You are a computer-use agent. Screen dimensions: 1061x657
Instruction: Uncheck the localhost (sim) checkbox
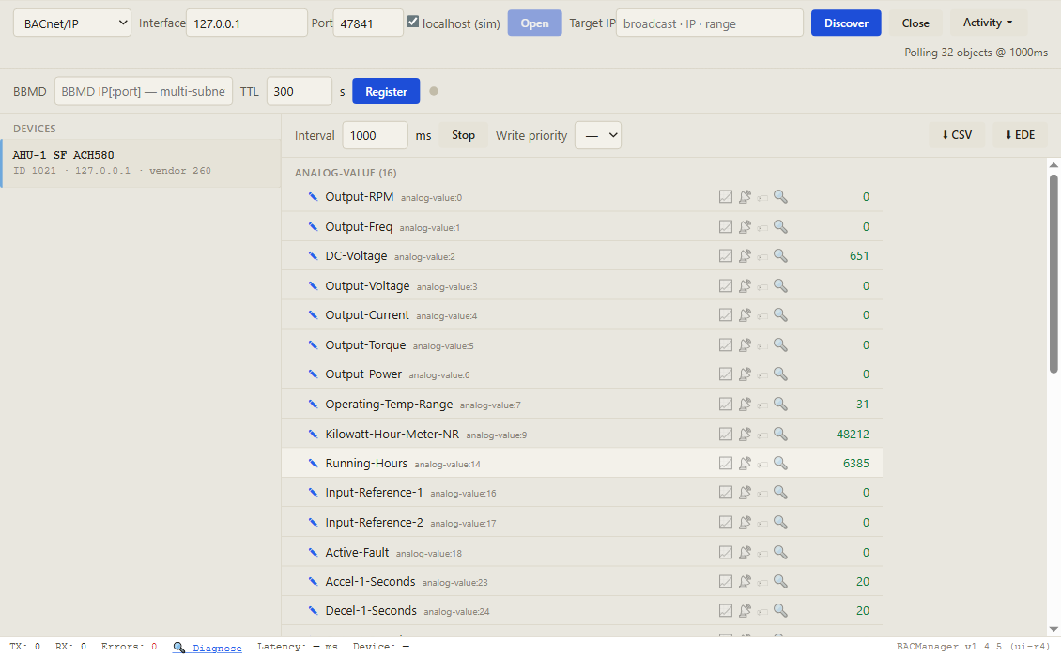tap(413, 22)
